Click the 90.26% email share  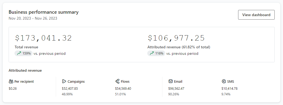[x=174, y=94]
